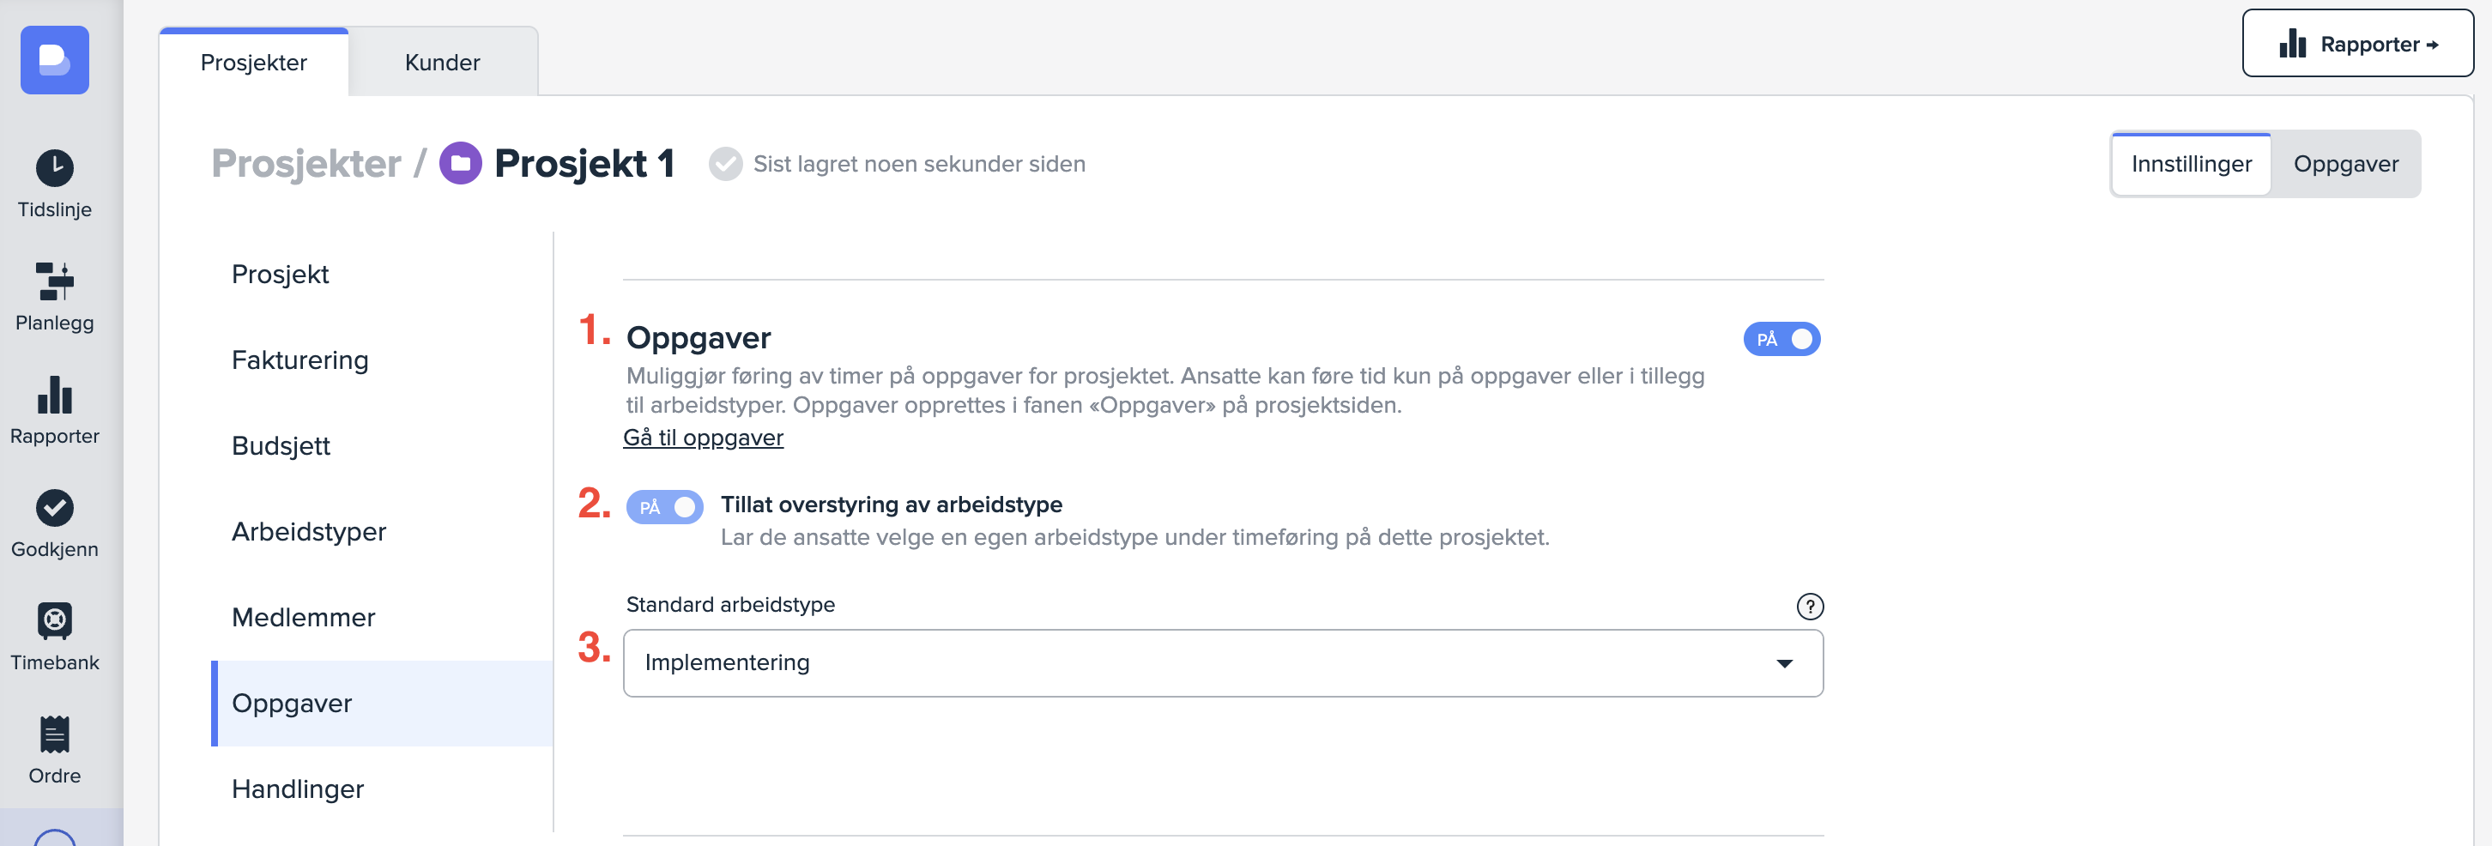Open the Godkjenn checkmark icon
Viewport: 2492px width, 846px height.
54,508
